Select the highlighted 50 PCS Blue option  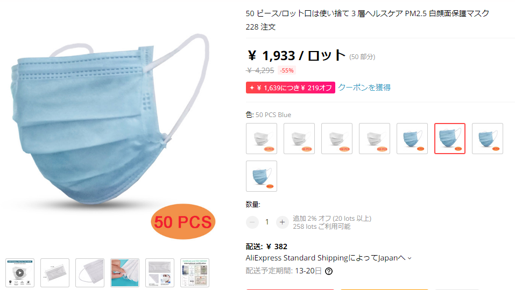(450, 139)
